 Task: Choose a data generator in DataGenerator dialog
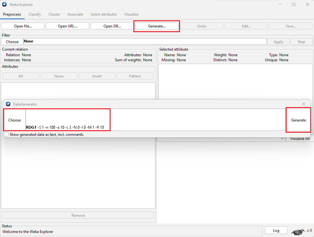point(14,120)
